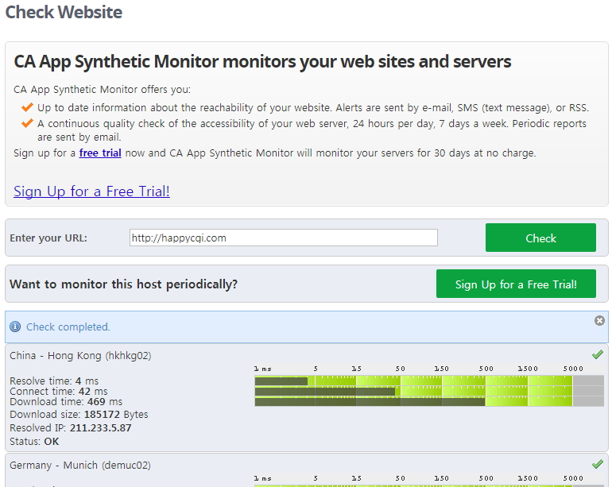Focus the Enter your URL field

point(284,238)
